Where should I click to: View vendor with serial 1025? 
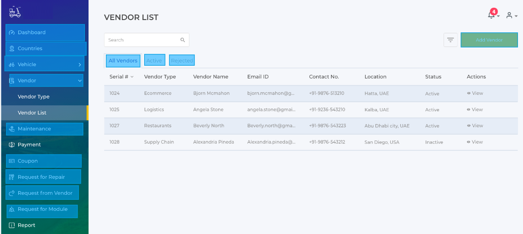click(475, 109)
